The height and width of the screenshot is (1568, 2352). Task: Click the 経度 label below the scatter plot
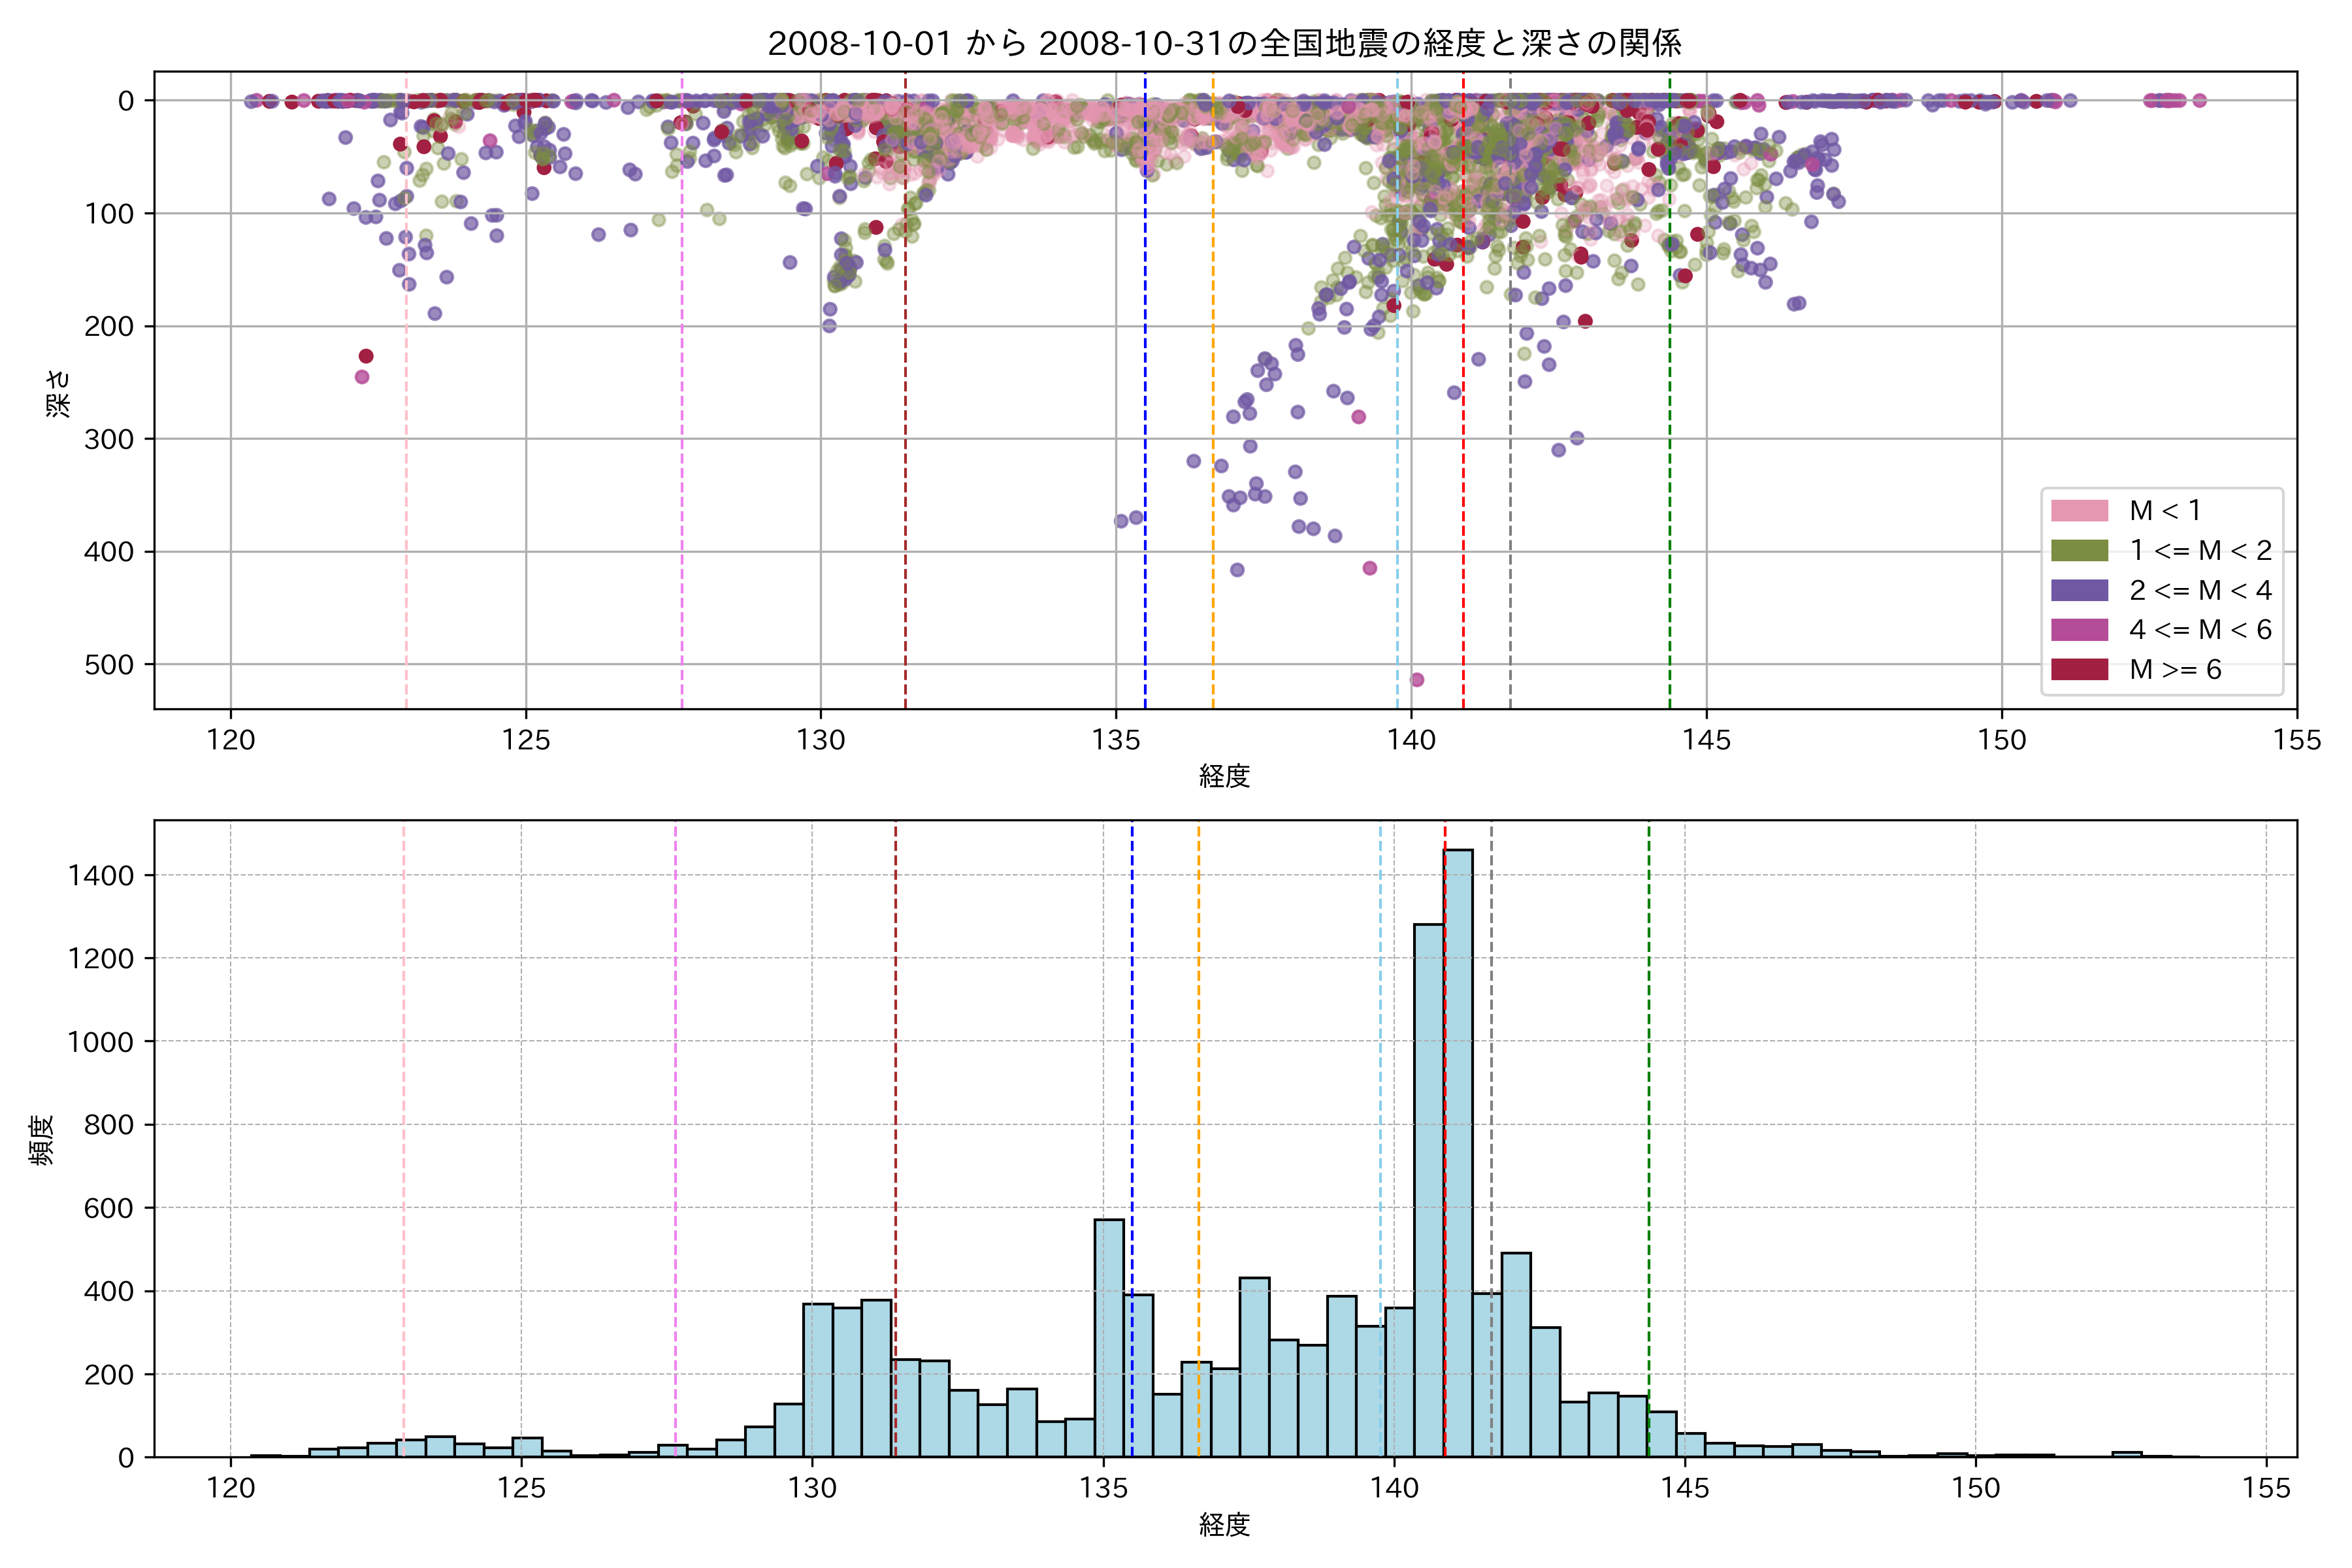pyautogui.click(x=1224, y=776)
